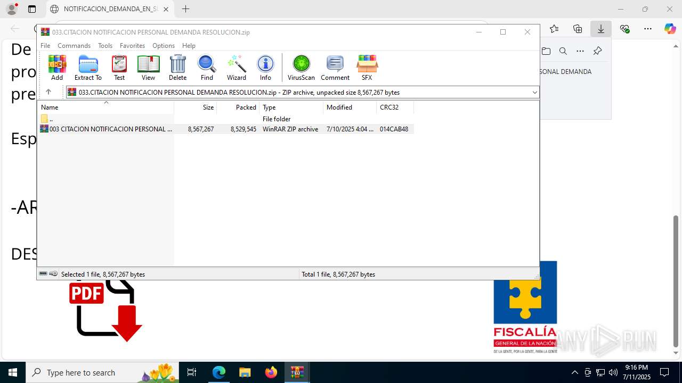
Task: Click the Delete trash icon
Action: point(177,68)
